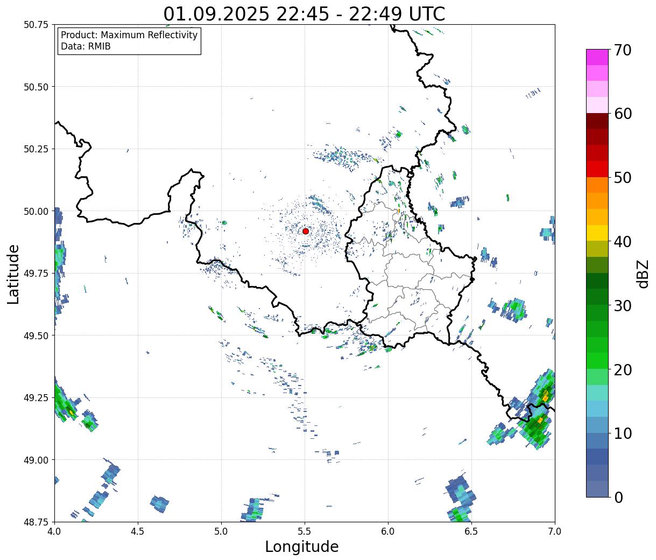Click longitude tick label 5.0

(221, 531)
